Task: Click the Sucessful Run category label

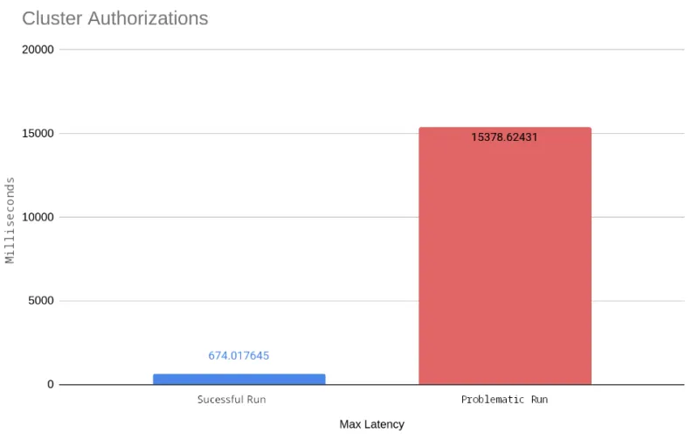Action: (232, 400)
